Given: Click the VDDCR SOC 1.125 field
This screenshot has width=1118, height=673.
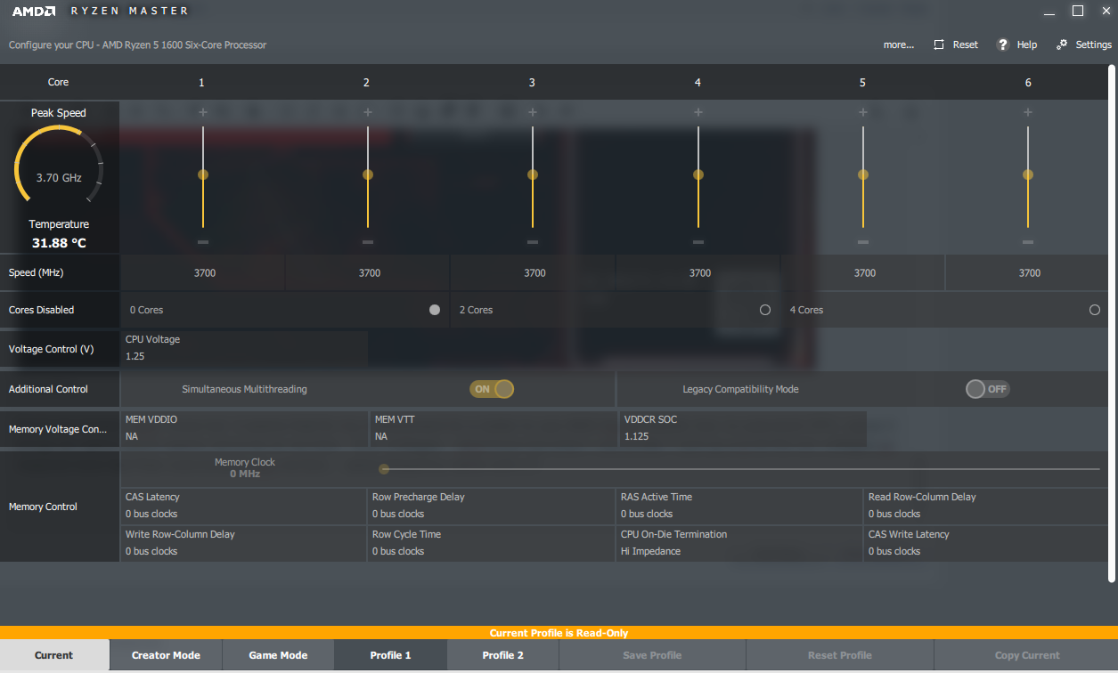Looking at the screenshot, I should [742, 428].
